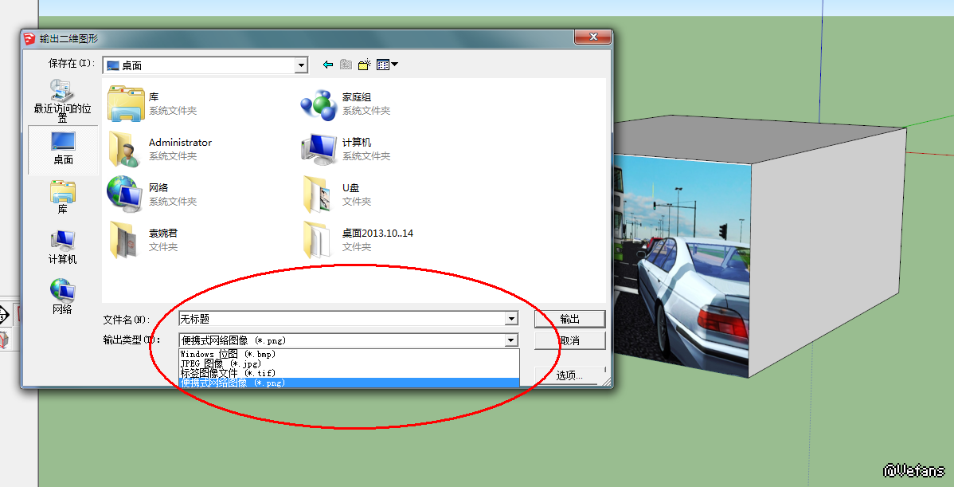Open the 保存在 location dropdown
The width and height of the screenshot is (954, 487).
pos(301,65)
